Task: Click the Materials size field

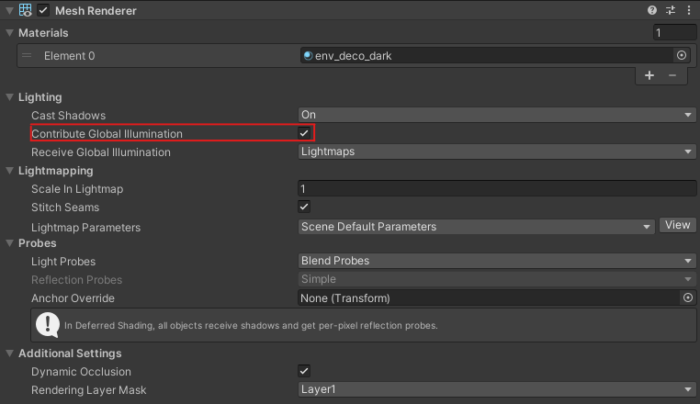Action: pos(674,32)
